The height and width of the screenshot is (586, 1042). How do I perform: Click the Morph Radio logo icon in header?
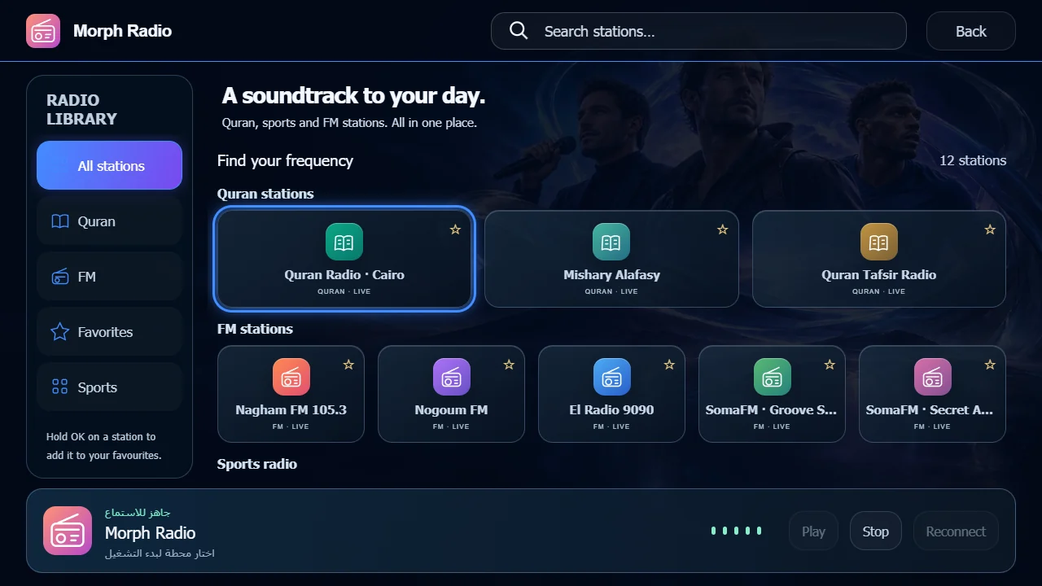pos(43,31)
